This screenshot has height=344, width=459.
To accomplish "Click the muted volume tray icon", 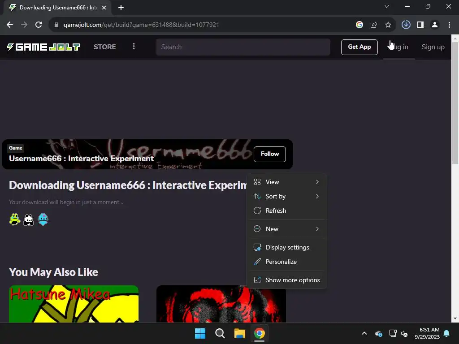I will (404, 333).
